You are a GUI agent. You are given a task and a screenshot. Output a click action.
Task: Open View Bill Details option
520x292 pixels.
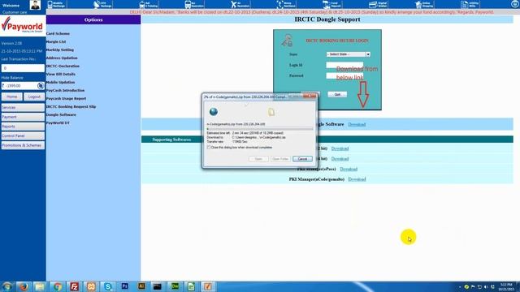[61, 74]
